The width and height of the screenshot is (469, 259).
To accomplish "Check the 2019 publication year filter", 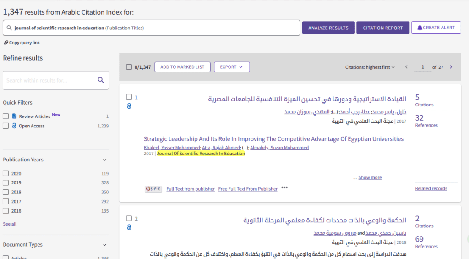I will click(x=6, y=182).
